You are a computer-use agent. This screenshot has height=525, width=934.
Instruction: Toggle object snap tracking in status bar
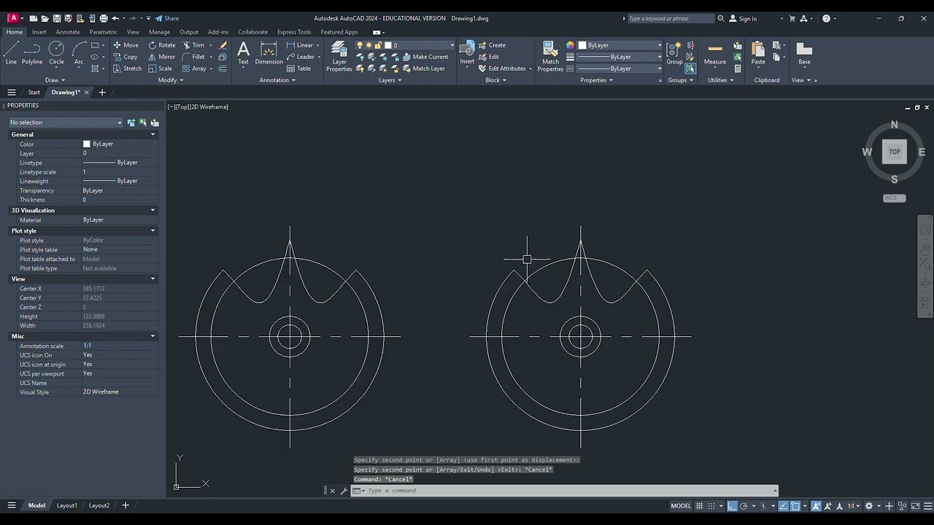click(784, 505)
